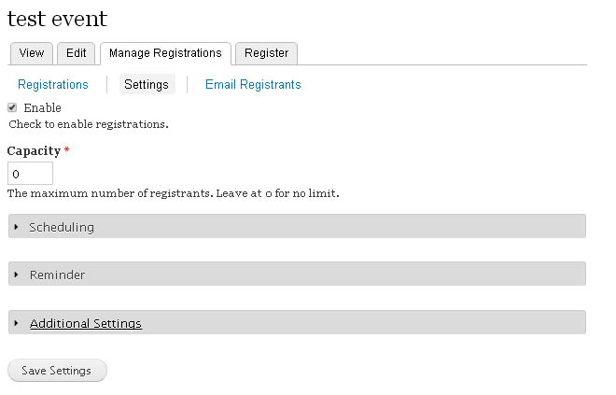Click the Additional Settings triangle icon
Viewport: 616px width, 395px height.
coord(16,323)
